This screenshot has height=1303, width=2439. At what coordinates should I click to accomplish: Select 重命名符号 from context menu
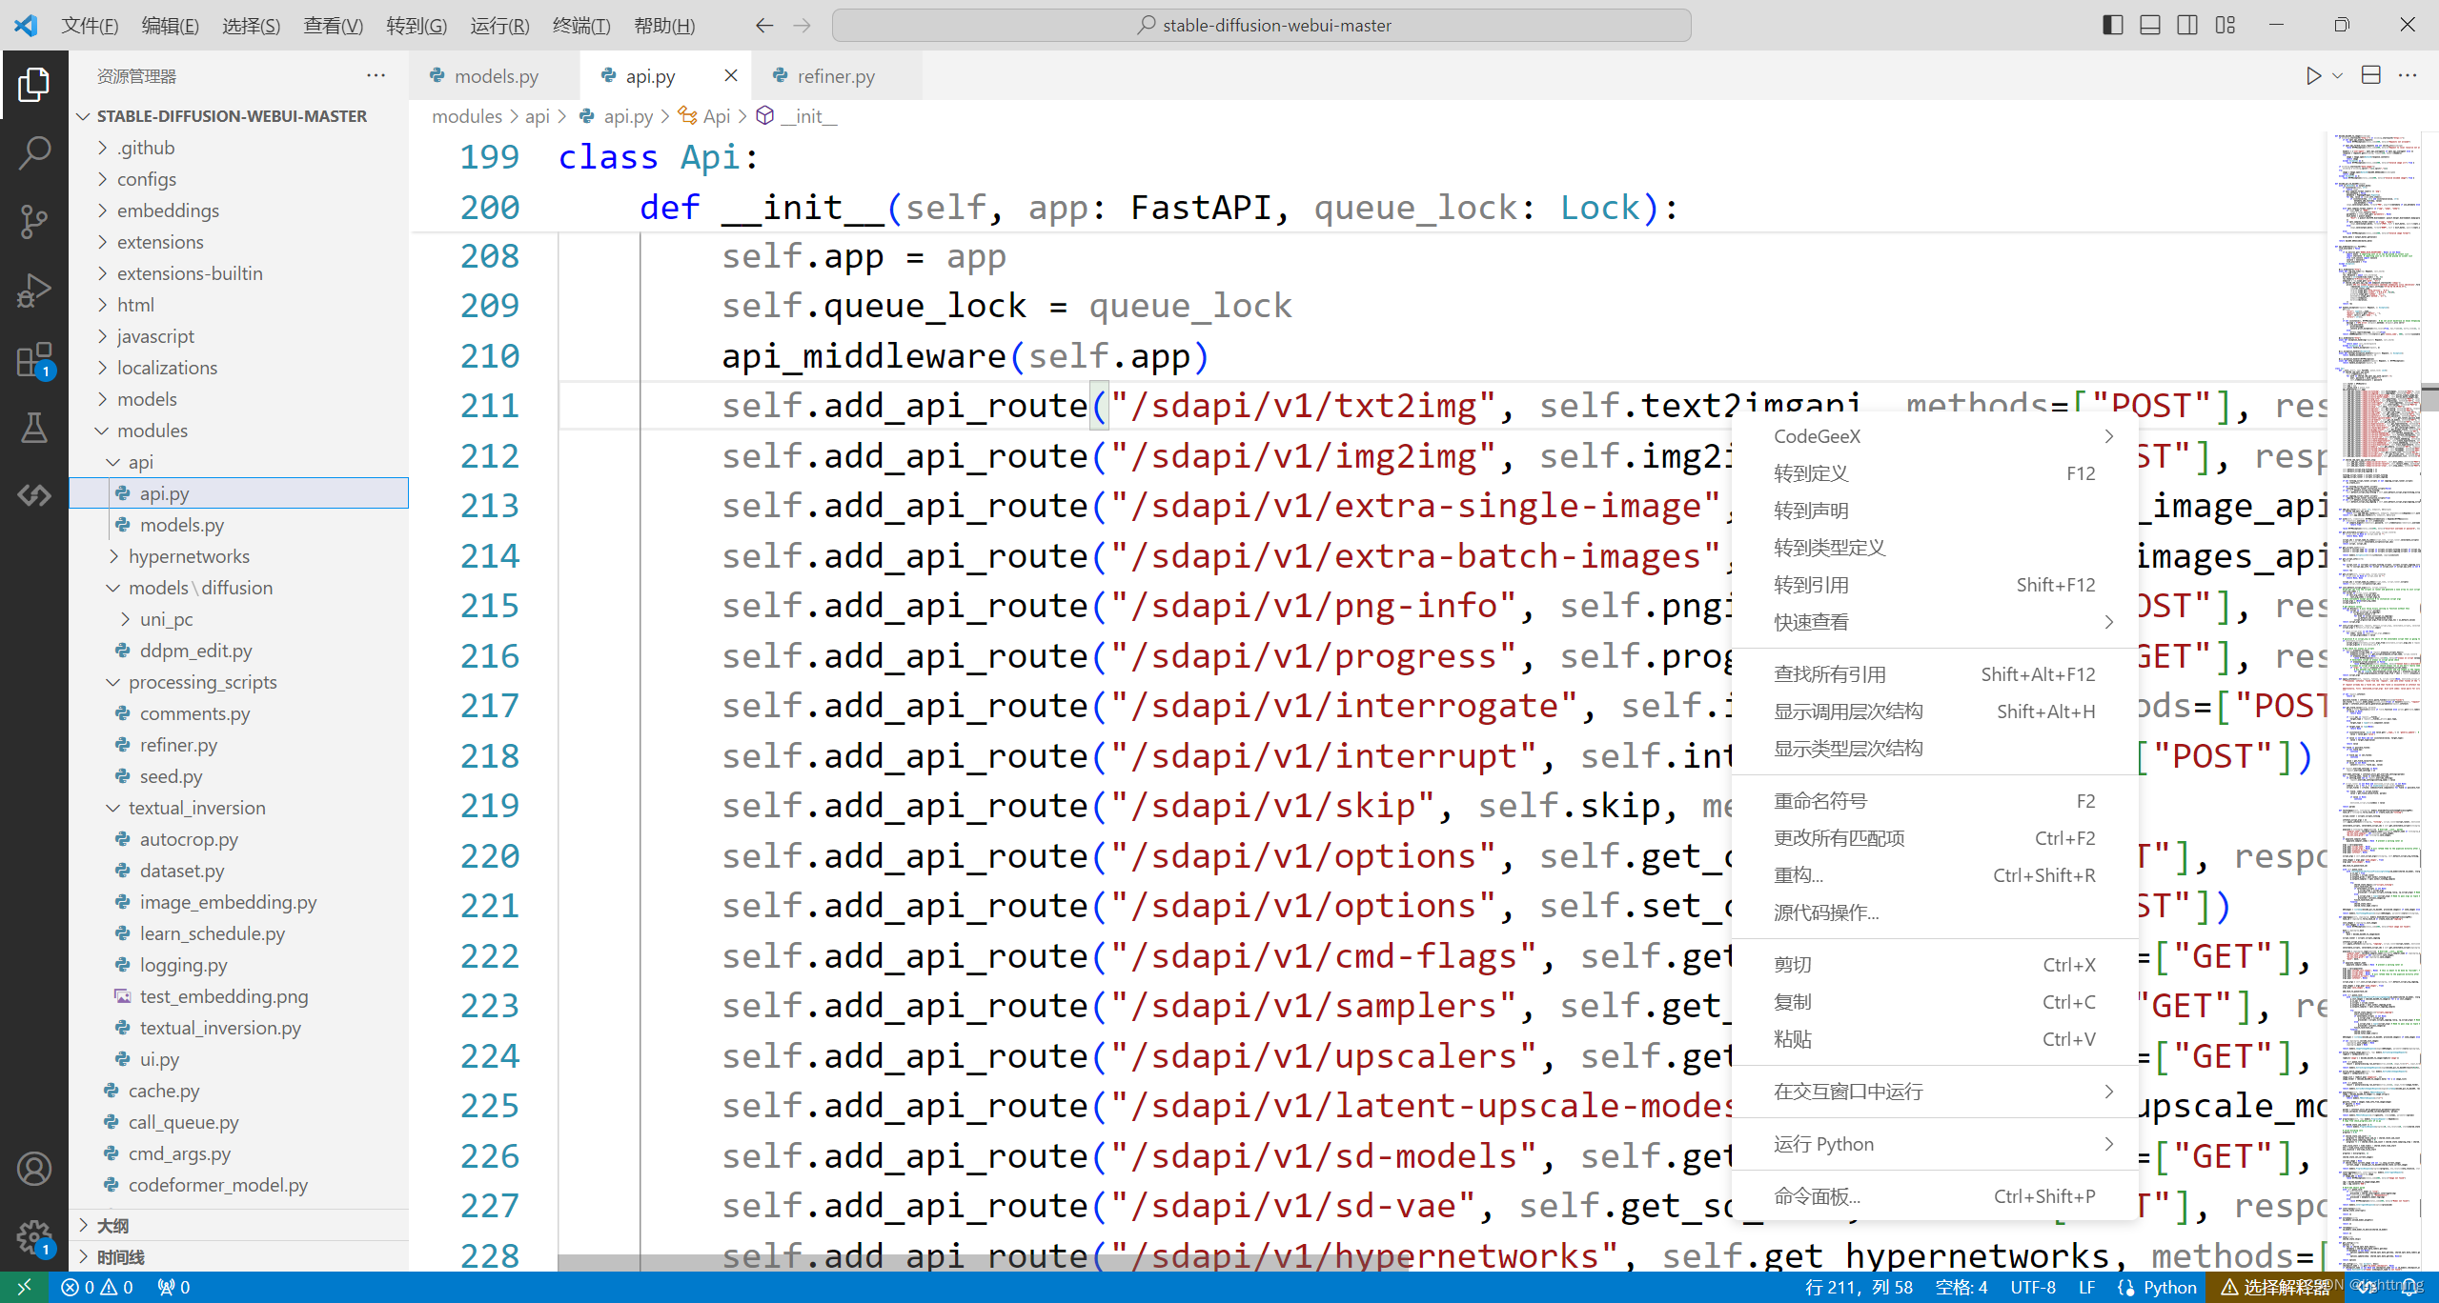tap(1820, 801)
